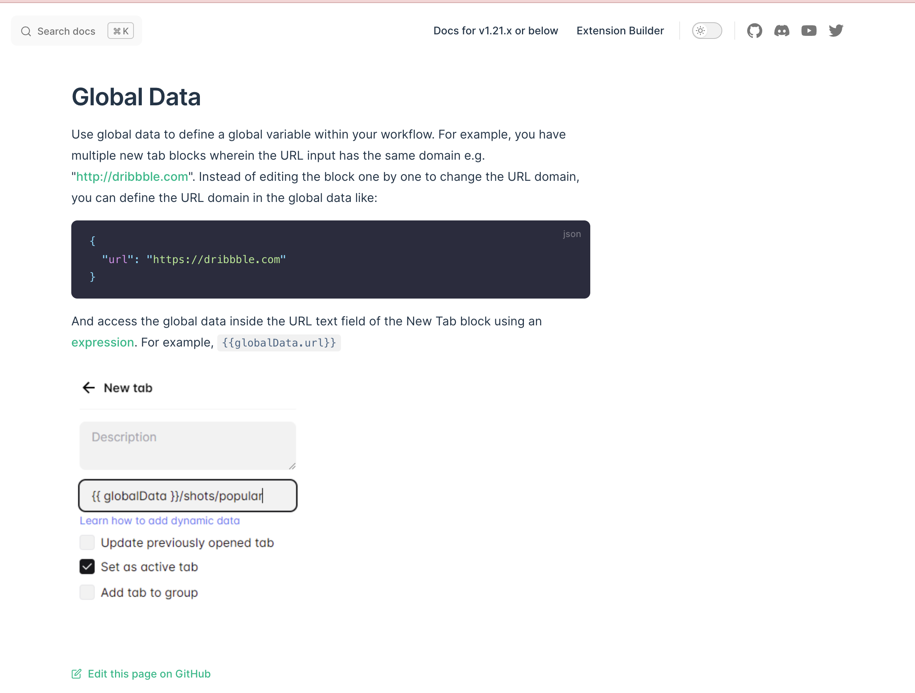Open the expression documentation link

coord(103,342)
